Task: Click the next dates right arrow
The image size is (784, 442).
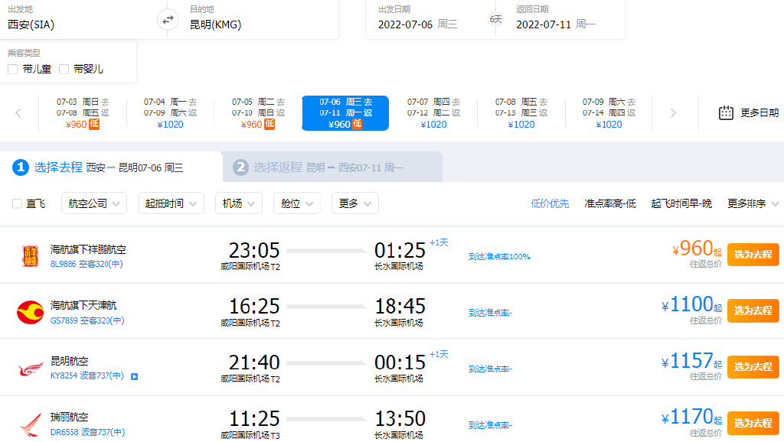Action: pyautogui.click(x=673, y=113)
